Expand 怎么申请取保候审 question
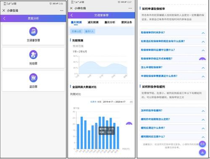Screen dimensions: 210x159 coord(173,68)
